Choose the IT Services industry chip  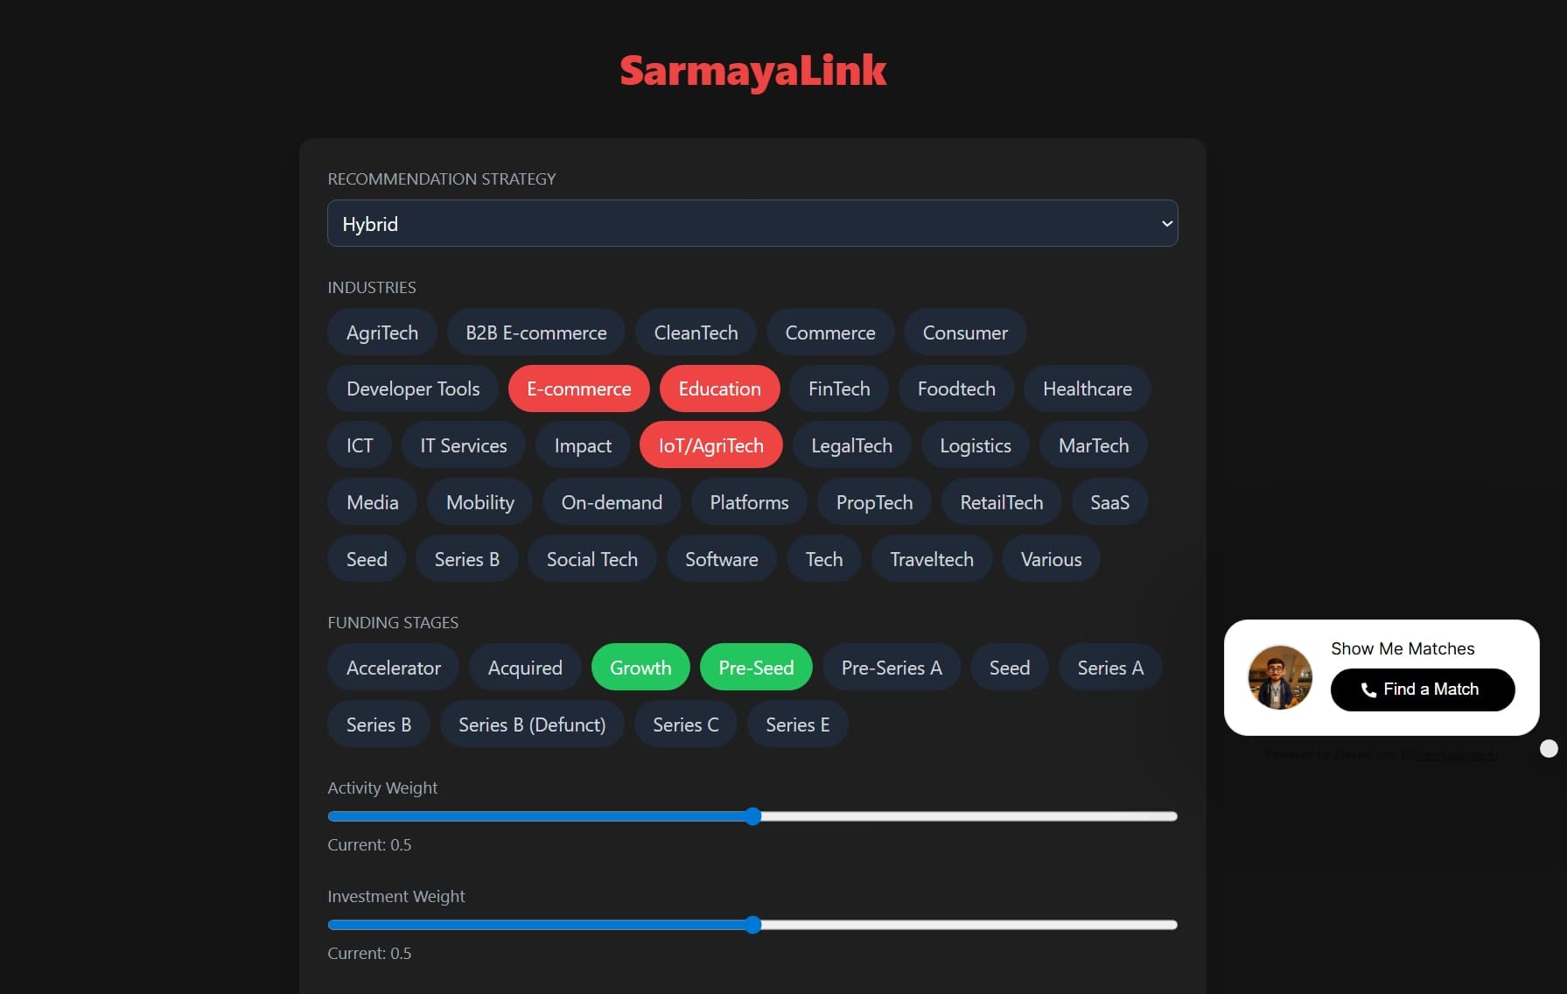(x=464, y=445)
